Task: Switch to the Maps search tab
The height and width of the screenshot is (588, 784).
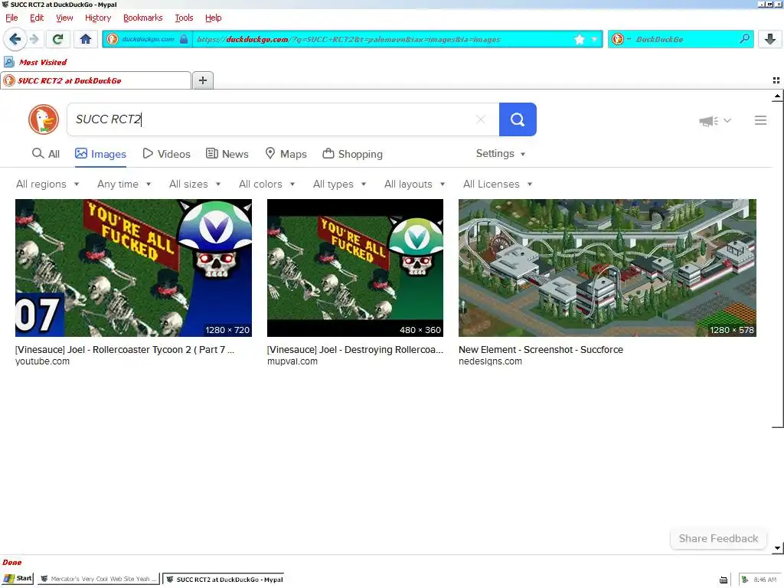Action: coord(286,154)
